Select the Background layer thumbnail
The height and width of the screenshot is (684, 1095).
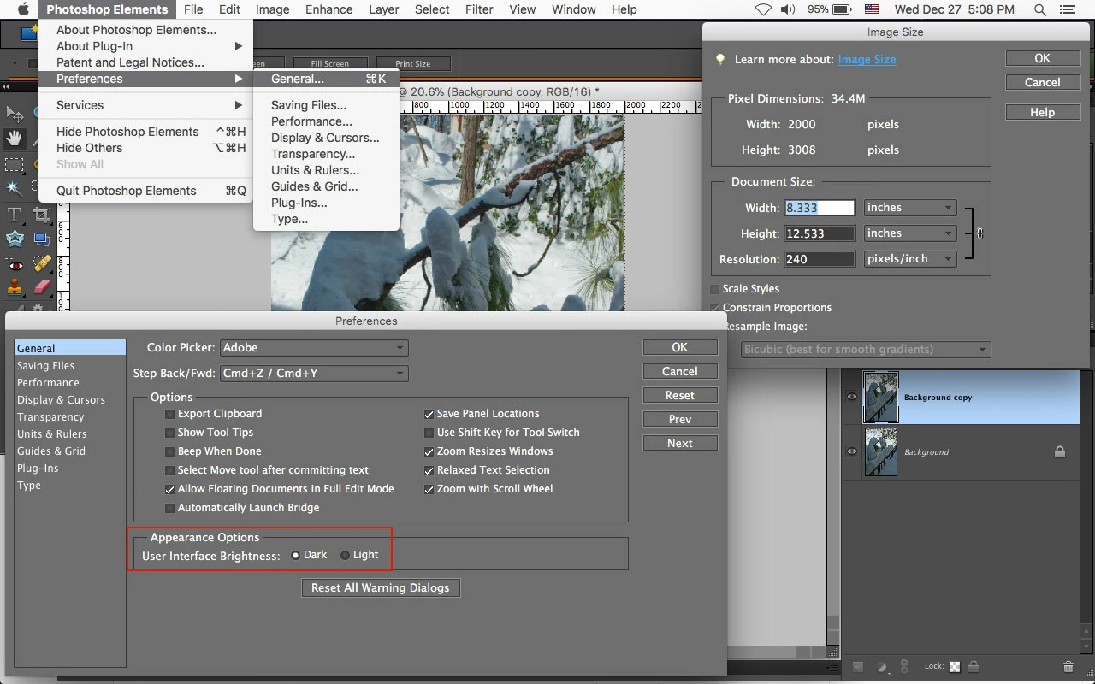881,451
